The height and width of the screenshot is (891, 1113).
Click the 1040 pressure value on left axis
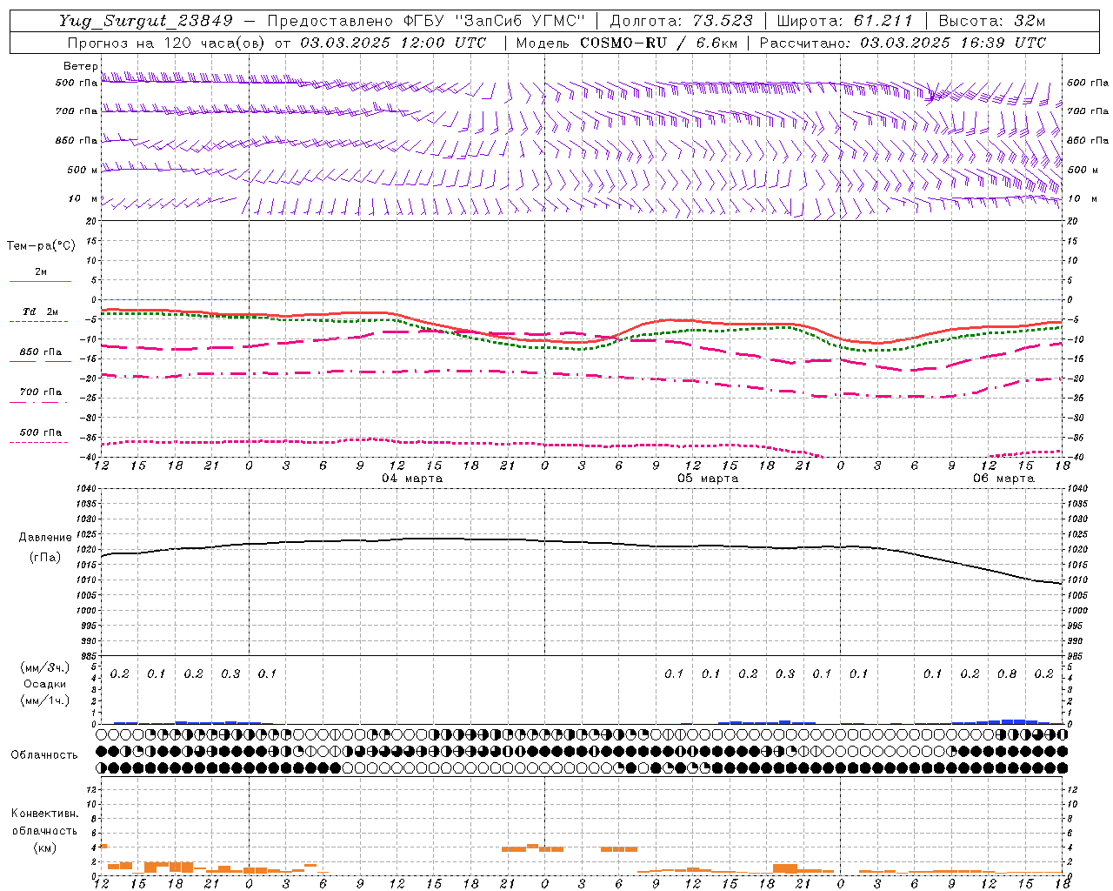tap(84, 489)
